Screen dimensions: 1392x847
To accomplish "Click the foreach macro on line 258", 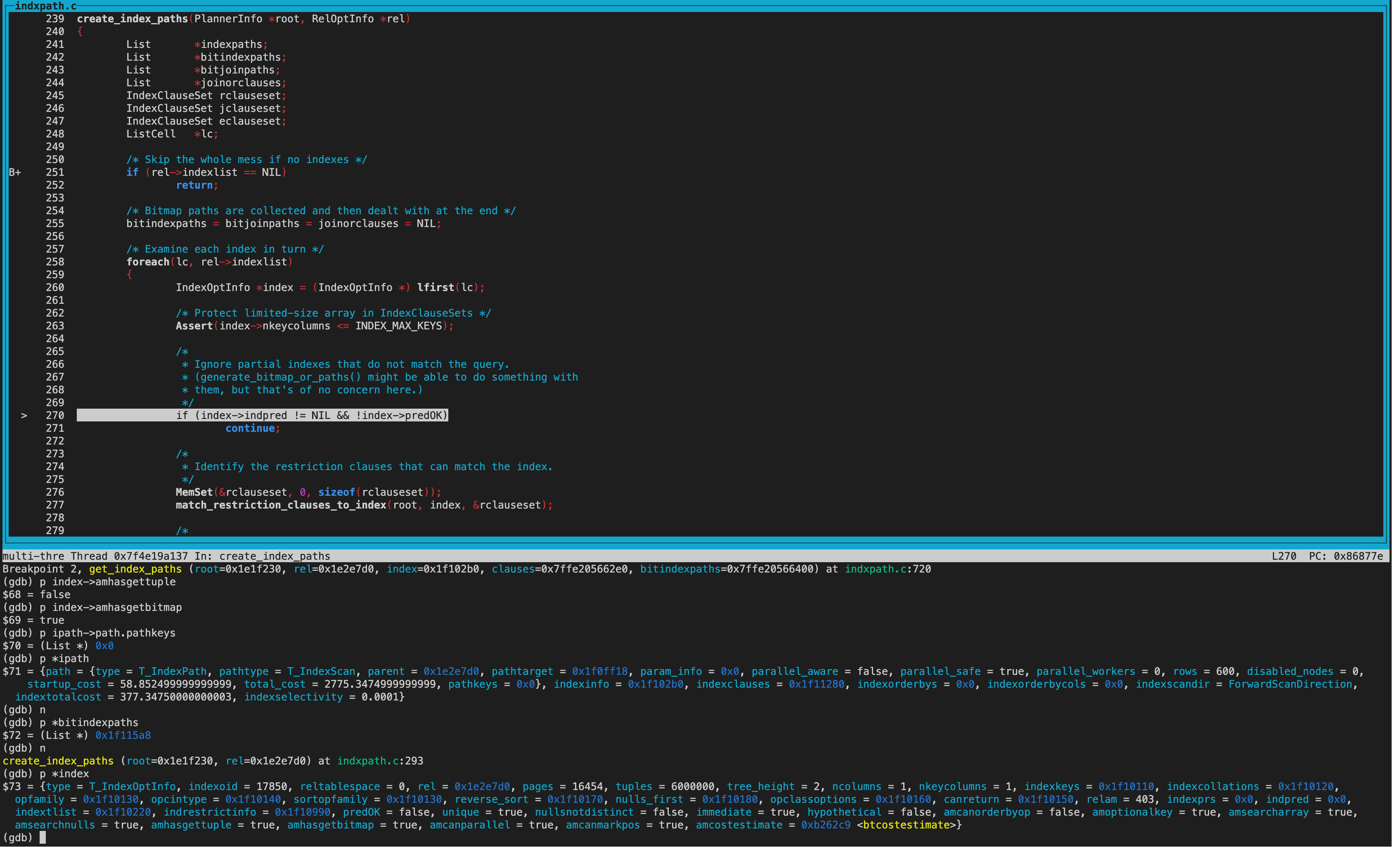I will 147,262.
